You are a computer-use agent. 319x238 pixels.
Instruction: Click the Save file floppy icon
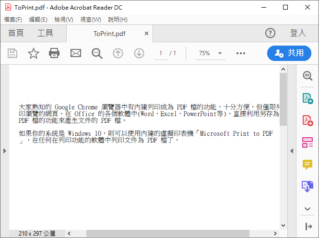pos(12,53)
